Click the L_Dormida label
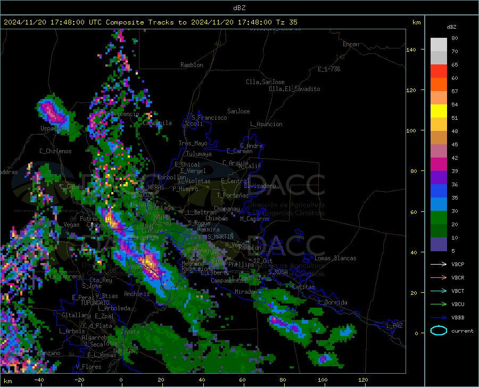Image resolution: width=479 pixels, height=387 pixels. tap(332, 302)
